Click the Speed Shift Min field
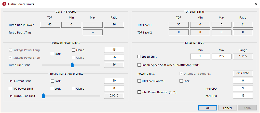This screenshot has width=260, height=113. tap(200, 56)
